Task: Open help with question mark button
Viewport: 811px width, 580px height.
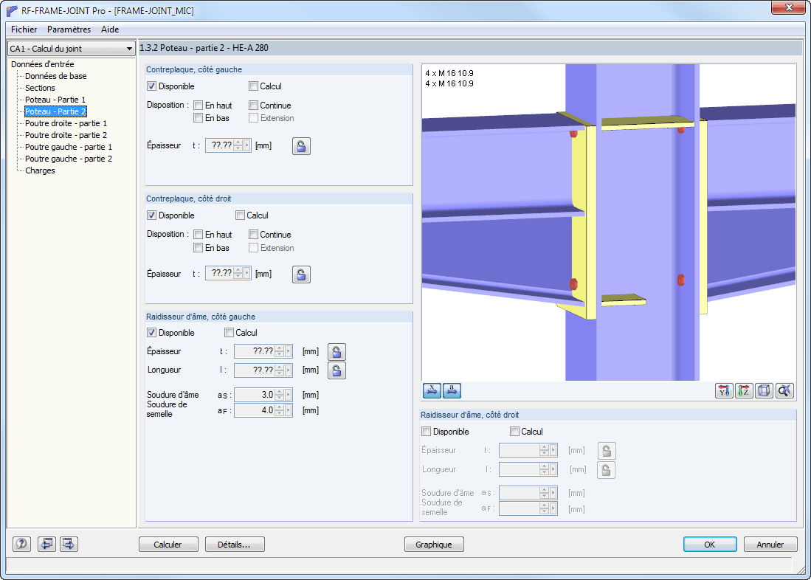Action: 21,544
